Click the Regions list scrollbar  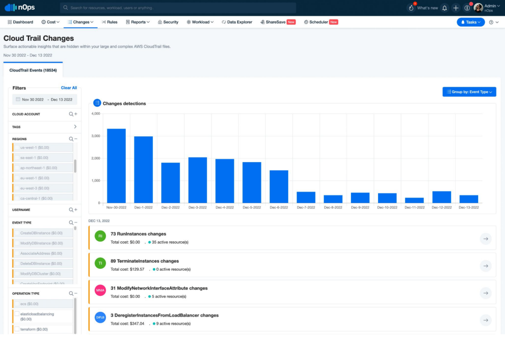[75, 166]
